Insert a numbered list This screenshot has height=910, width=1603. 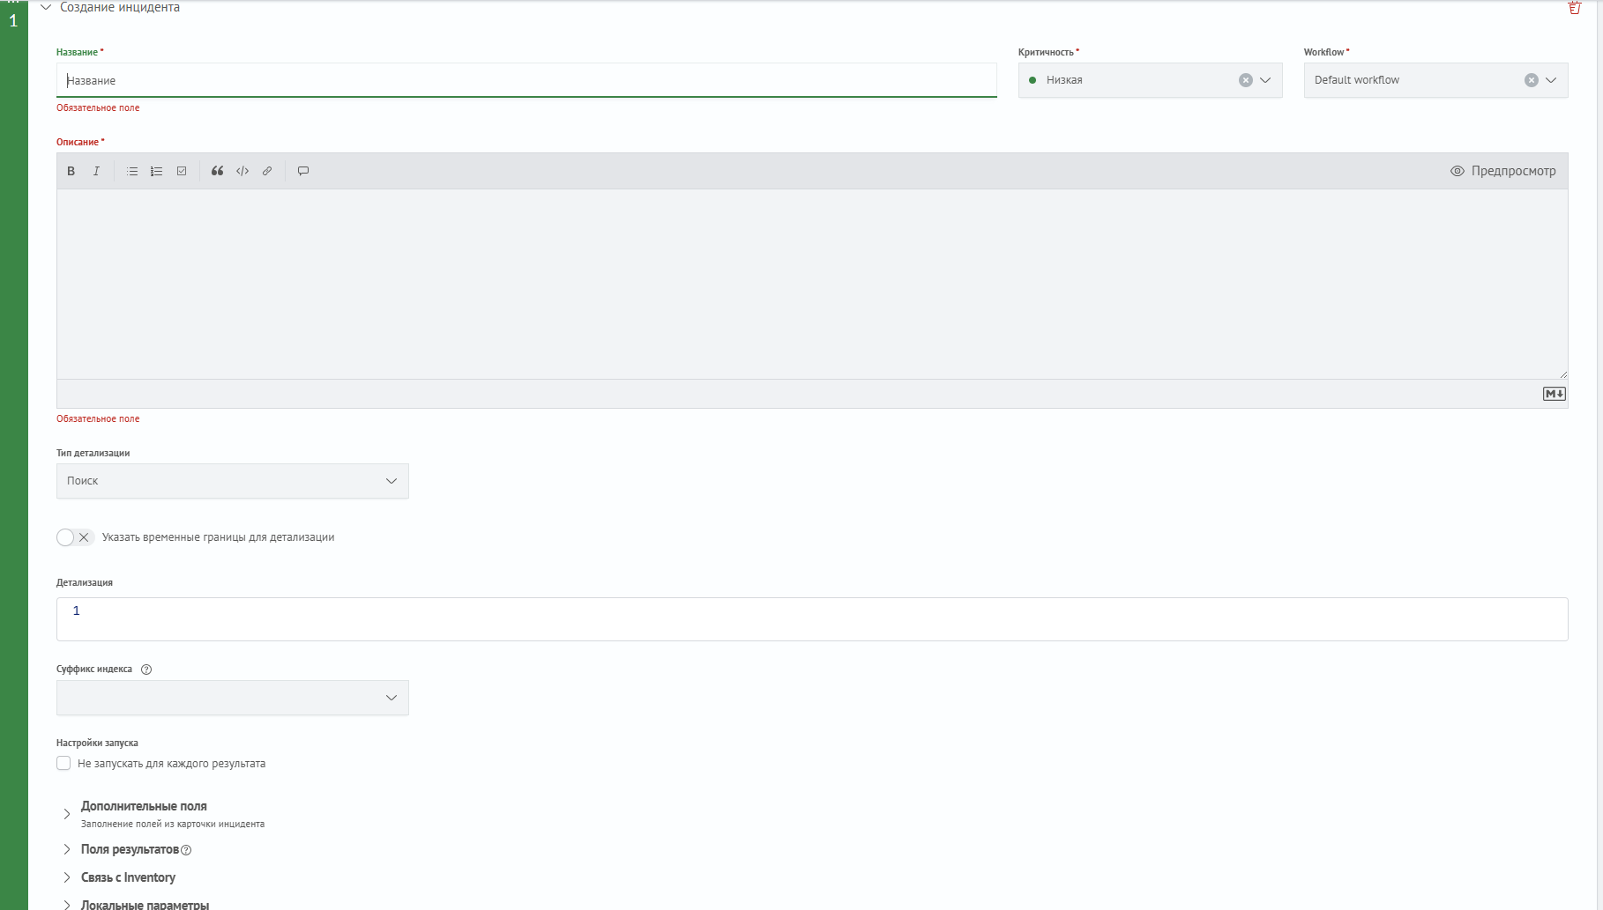pyautogui.click(x=157, y=171)
